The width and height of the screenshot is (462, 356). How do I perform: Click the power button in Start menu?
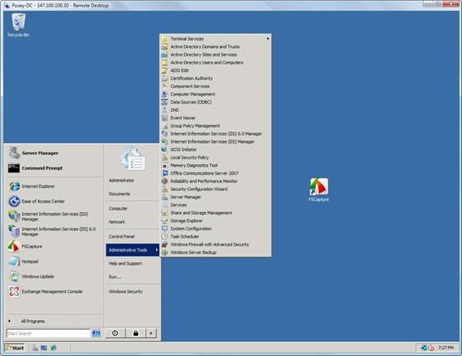[x=115, y=333]
